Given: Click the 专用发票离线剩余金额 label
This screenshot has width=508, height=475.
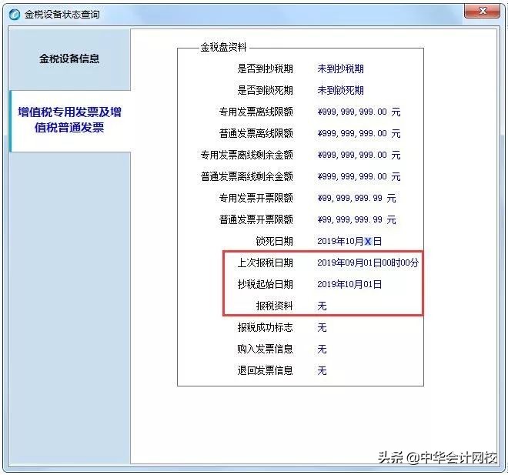Looking at the screenshot, I should [247, 155].
